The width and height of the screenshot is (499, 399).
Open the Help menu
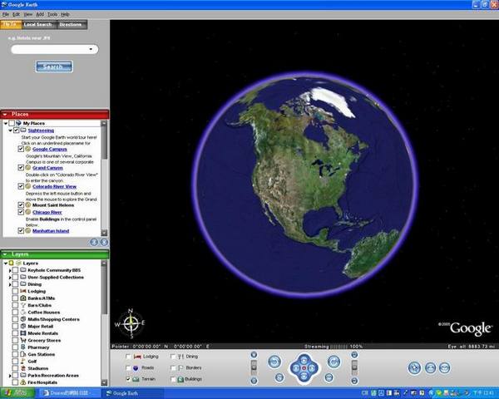pos(65,14)
